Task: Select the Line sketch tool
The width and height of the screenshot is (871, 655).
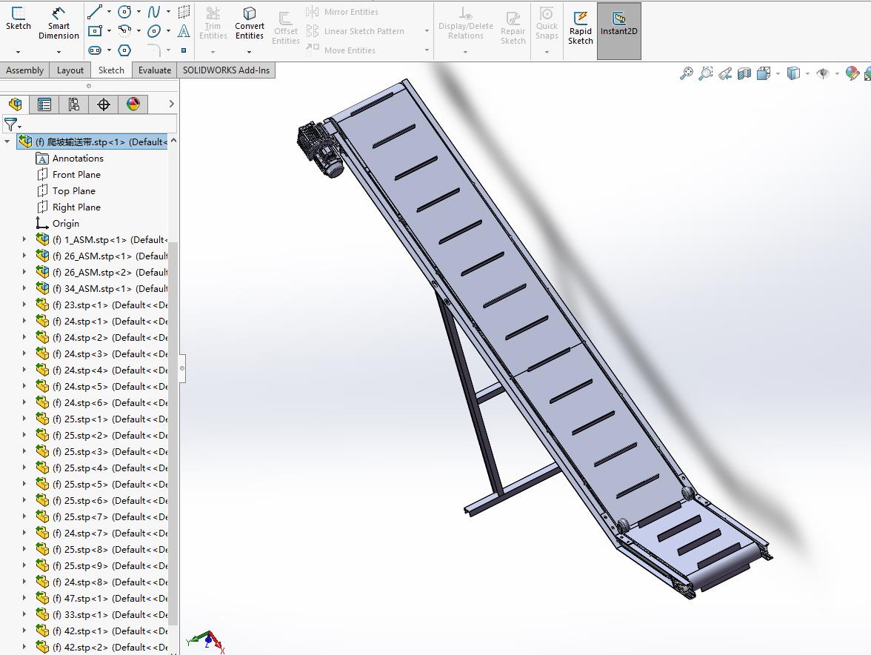Action: tap(95, 12)
